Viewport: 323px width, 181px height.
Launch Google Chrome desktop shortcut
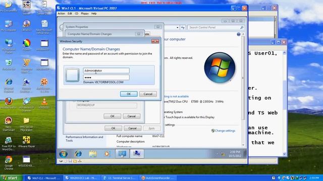pos(9,162)
